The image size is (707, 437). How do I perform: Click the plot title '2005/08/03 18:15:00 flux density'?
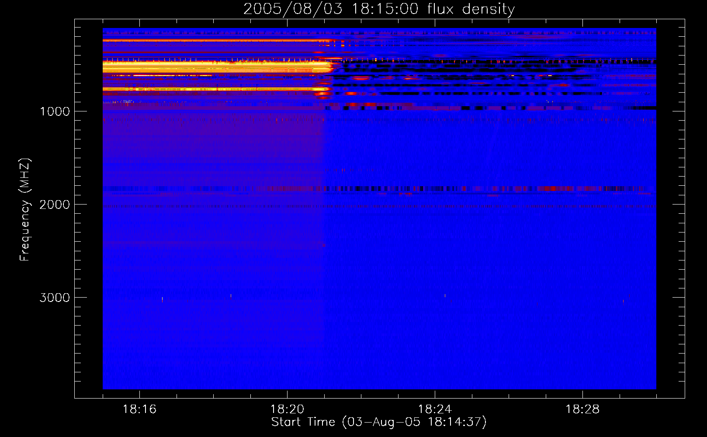[x=379, y=9]
